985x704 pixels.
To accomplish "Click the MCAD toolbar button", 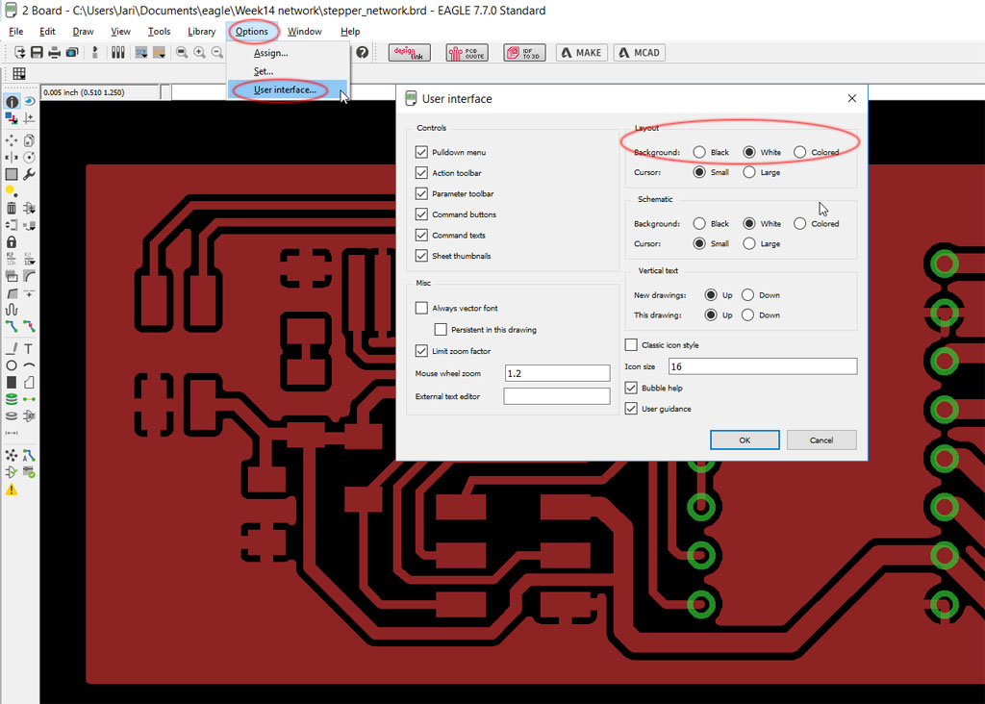I will [639, 53].
